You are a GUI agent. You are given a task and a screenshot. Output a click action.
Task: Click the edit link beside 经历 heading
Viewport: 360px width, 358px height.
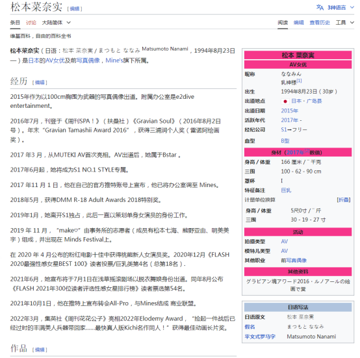coord(40,83)
